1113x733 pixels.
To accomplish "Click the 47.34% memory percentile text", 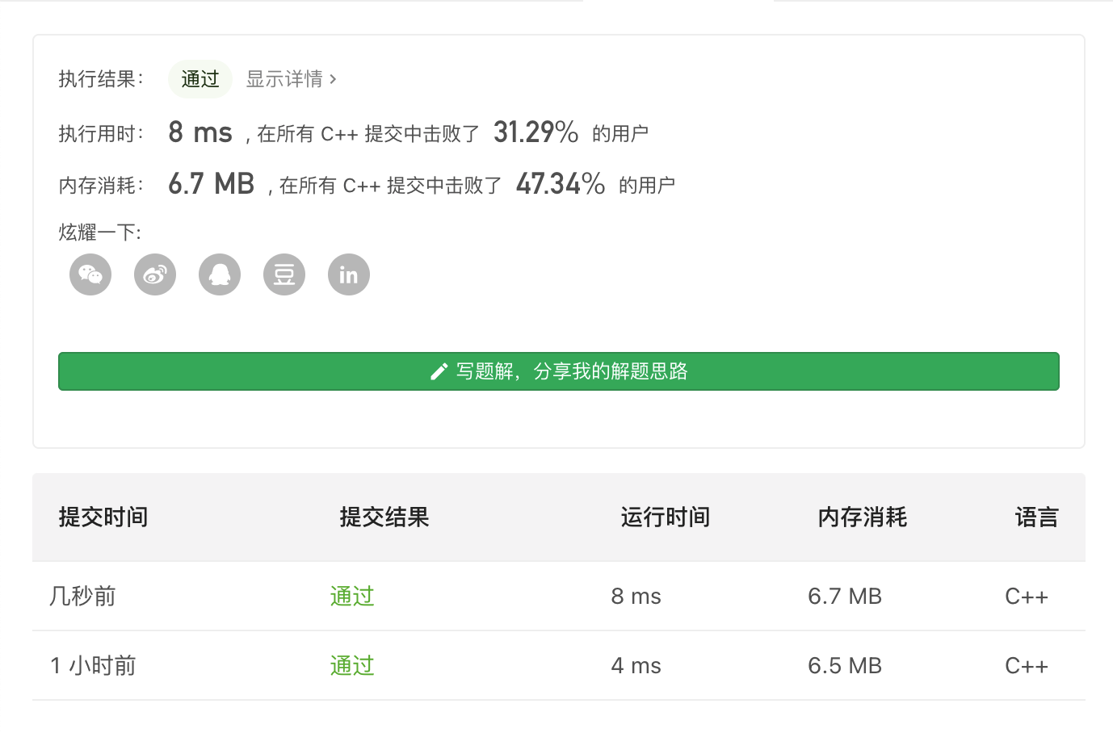I will [561, 184].
